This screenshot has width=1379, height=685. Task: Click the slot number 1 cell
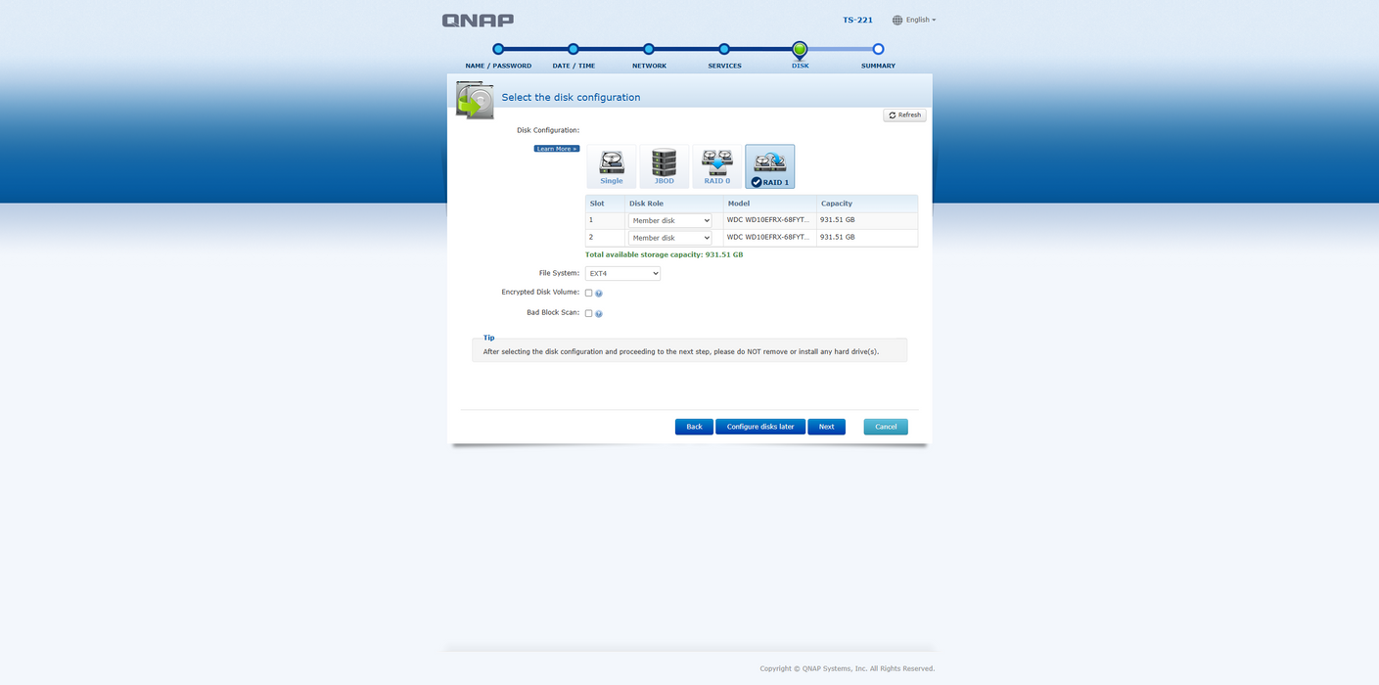pos(605,220)
